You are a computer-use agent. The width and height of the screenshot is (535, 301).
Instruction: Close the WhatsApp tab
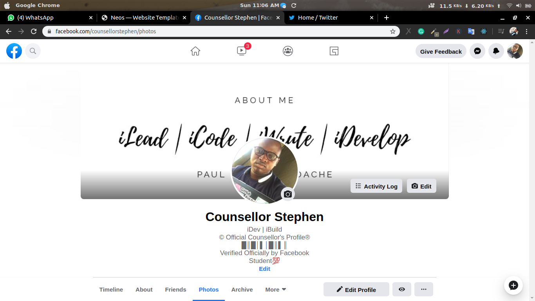(91, 18)
